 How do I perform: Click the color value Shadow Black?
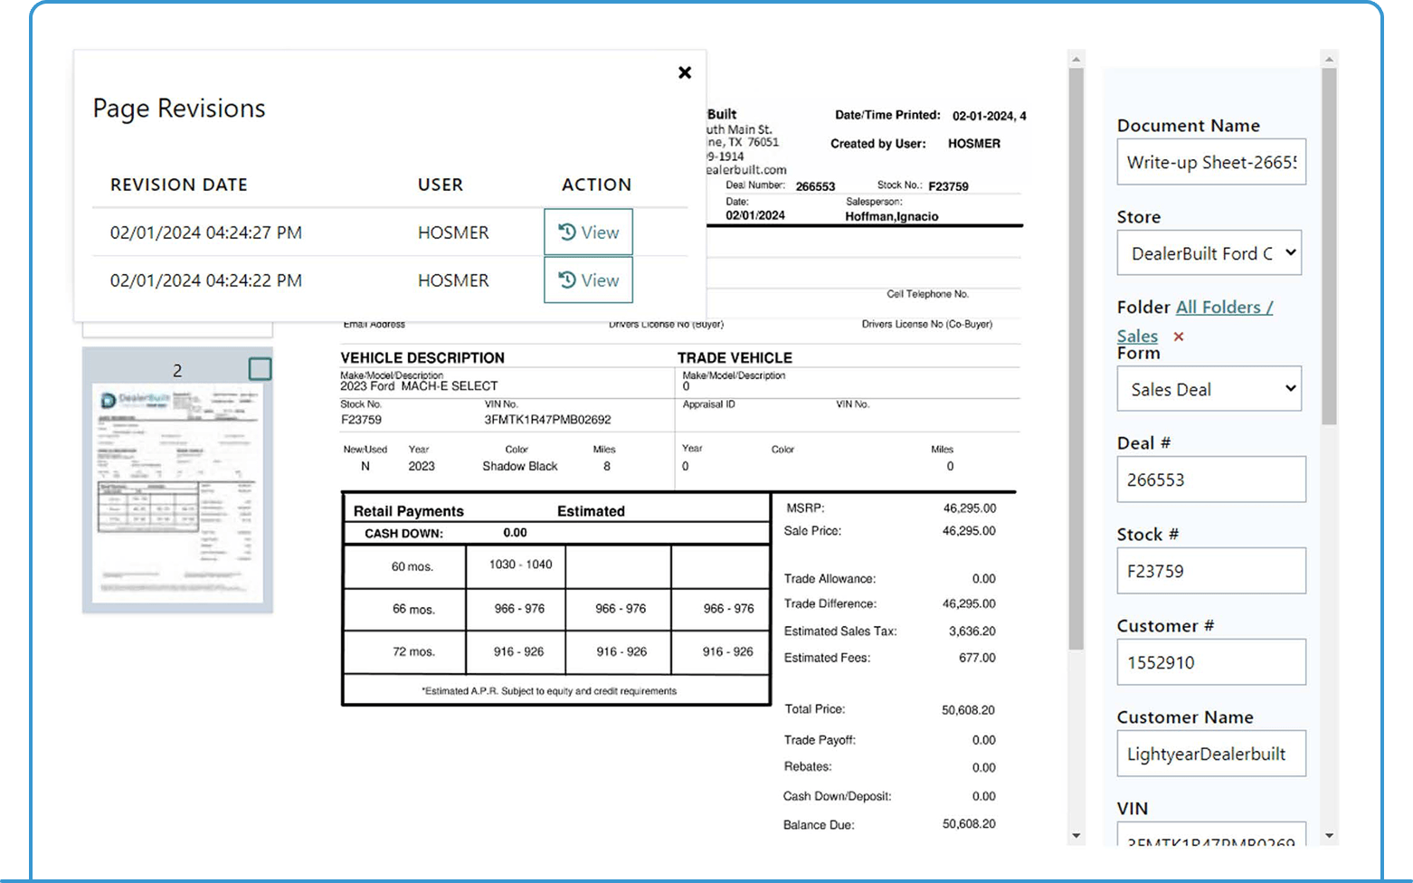click(520, 466)
